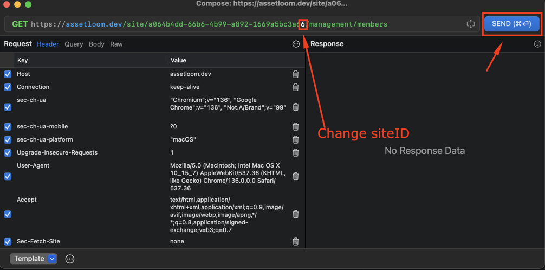
Task: Click the Accept key cell
Action: (27, 200)
